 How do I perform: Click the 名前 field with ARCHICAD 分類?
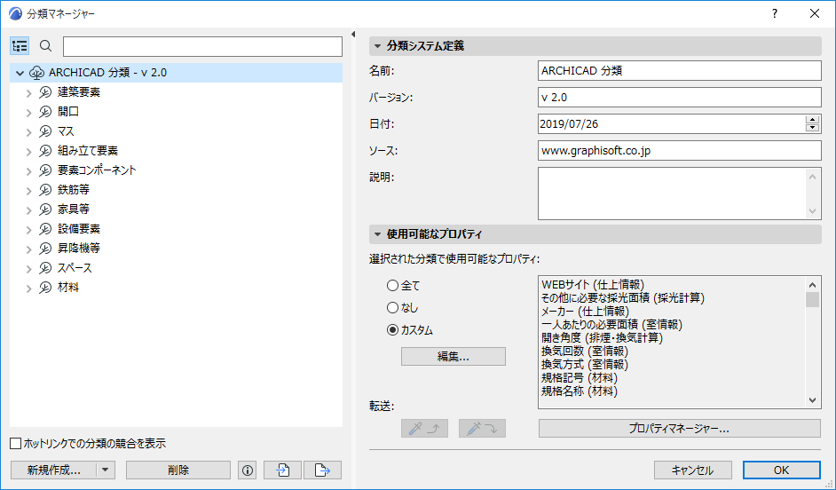(x=679, y=70)
